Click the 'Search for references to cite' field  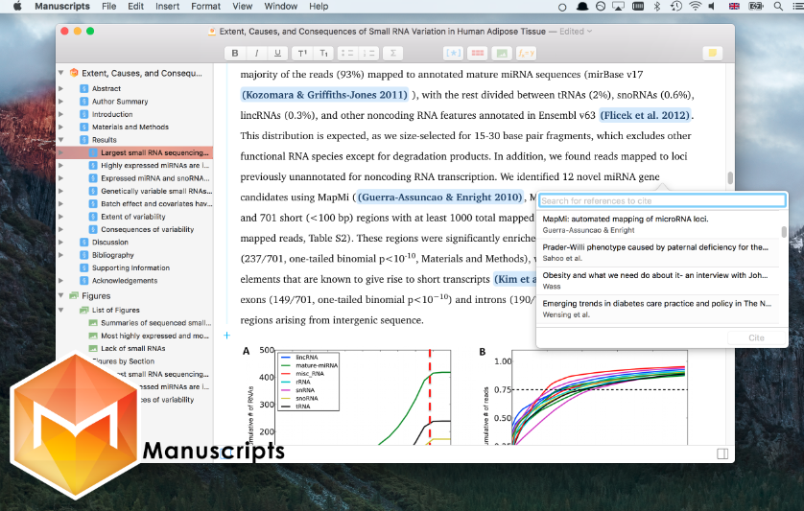click(662, 201)
